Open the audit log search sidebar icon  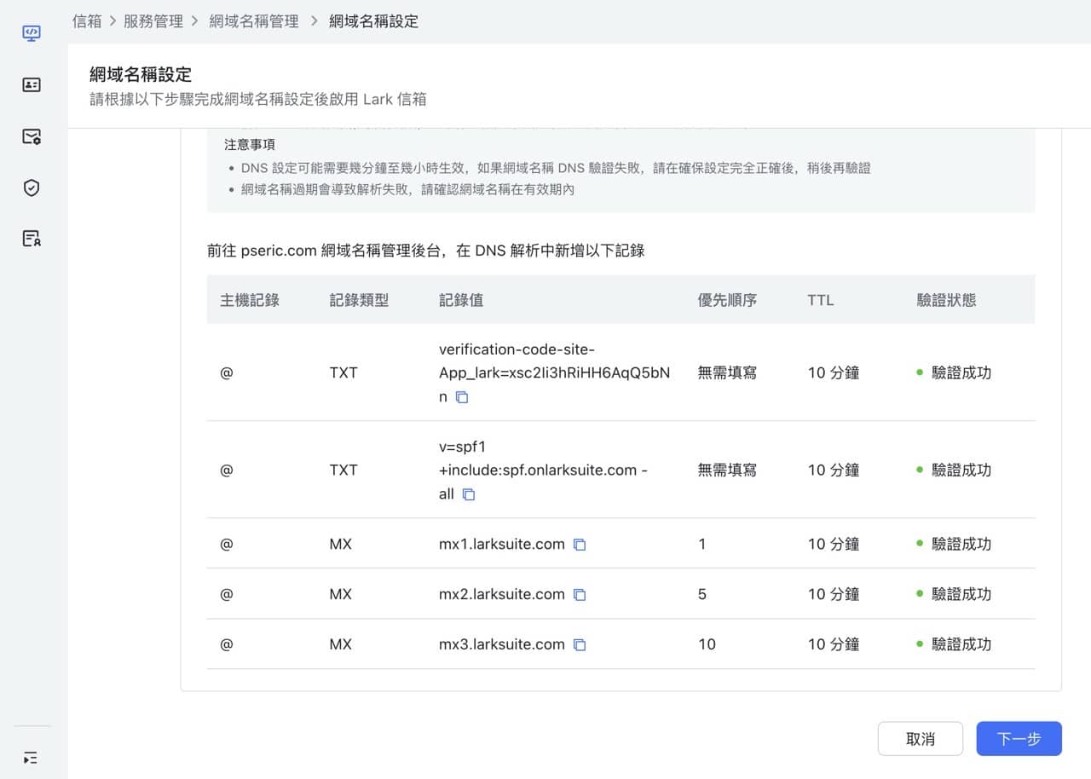[x=32, y=239]
